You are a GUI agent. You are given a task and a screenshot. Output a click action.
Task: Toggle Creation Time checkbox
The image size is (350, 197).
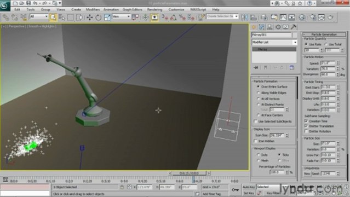point(306,121)
